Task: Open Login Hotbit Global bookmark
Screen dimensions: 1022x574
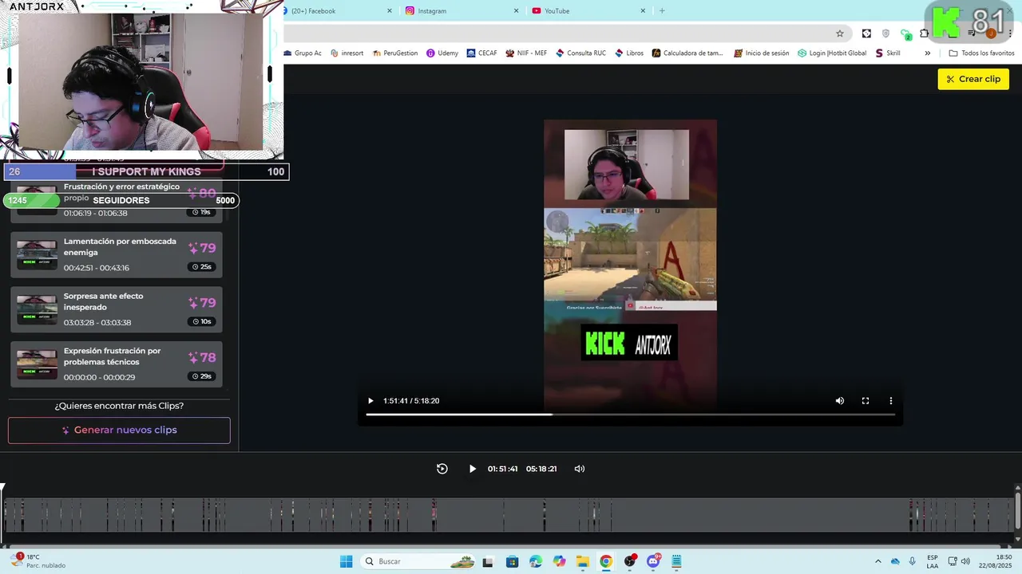Action: pos(832,53)
